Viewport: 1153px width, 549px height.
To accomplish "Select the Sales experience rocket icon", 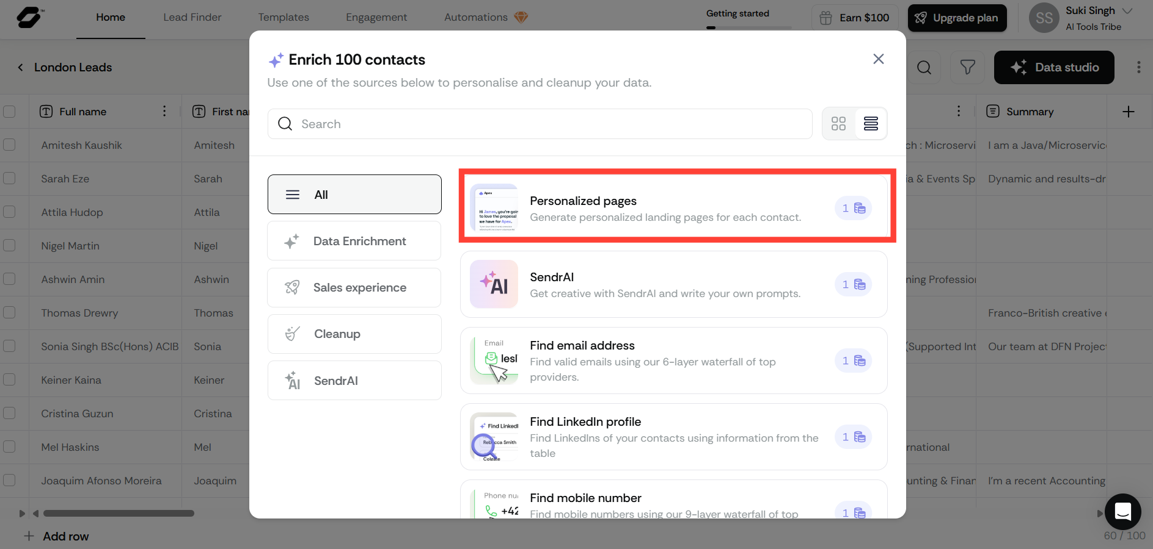I will click(292, 287).
